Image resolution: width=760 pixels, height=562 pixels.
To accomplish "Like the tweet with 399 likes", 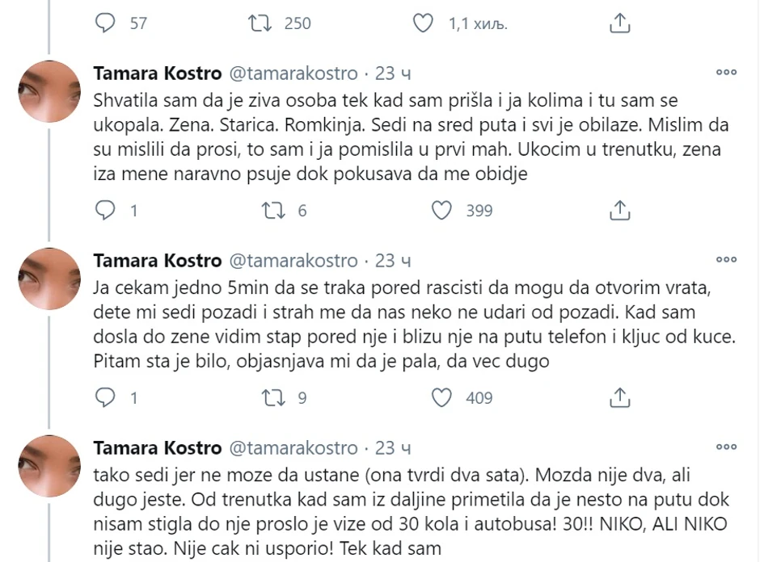I will pyautogui.click(x=441, y=211).
